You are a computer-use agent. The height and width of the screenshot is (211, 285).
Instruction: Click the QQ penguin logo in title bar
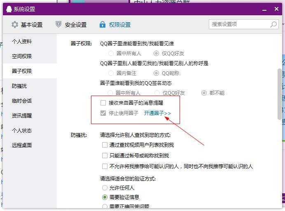point(9,9)
